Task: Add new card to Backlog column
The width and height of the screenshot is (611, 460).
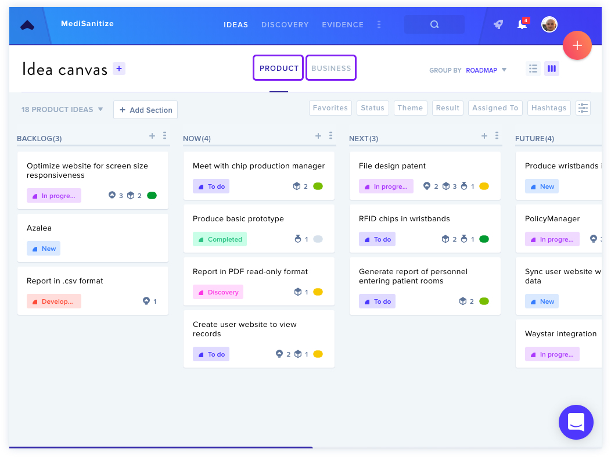Action: click(152, 136)
